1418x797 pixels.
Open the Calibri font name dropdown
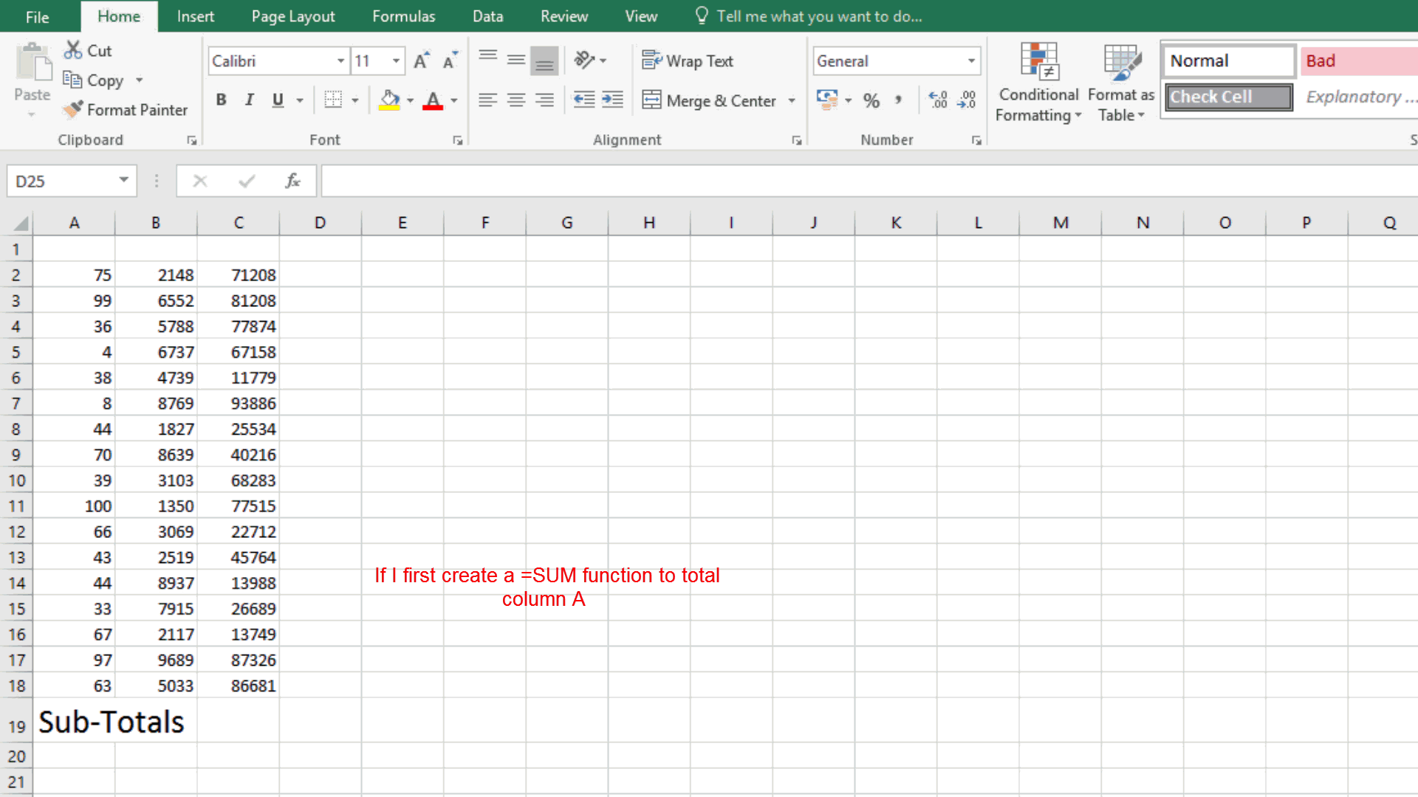coord(340,61)
